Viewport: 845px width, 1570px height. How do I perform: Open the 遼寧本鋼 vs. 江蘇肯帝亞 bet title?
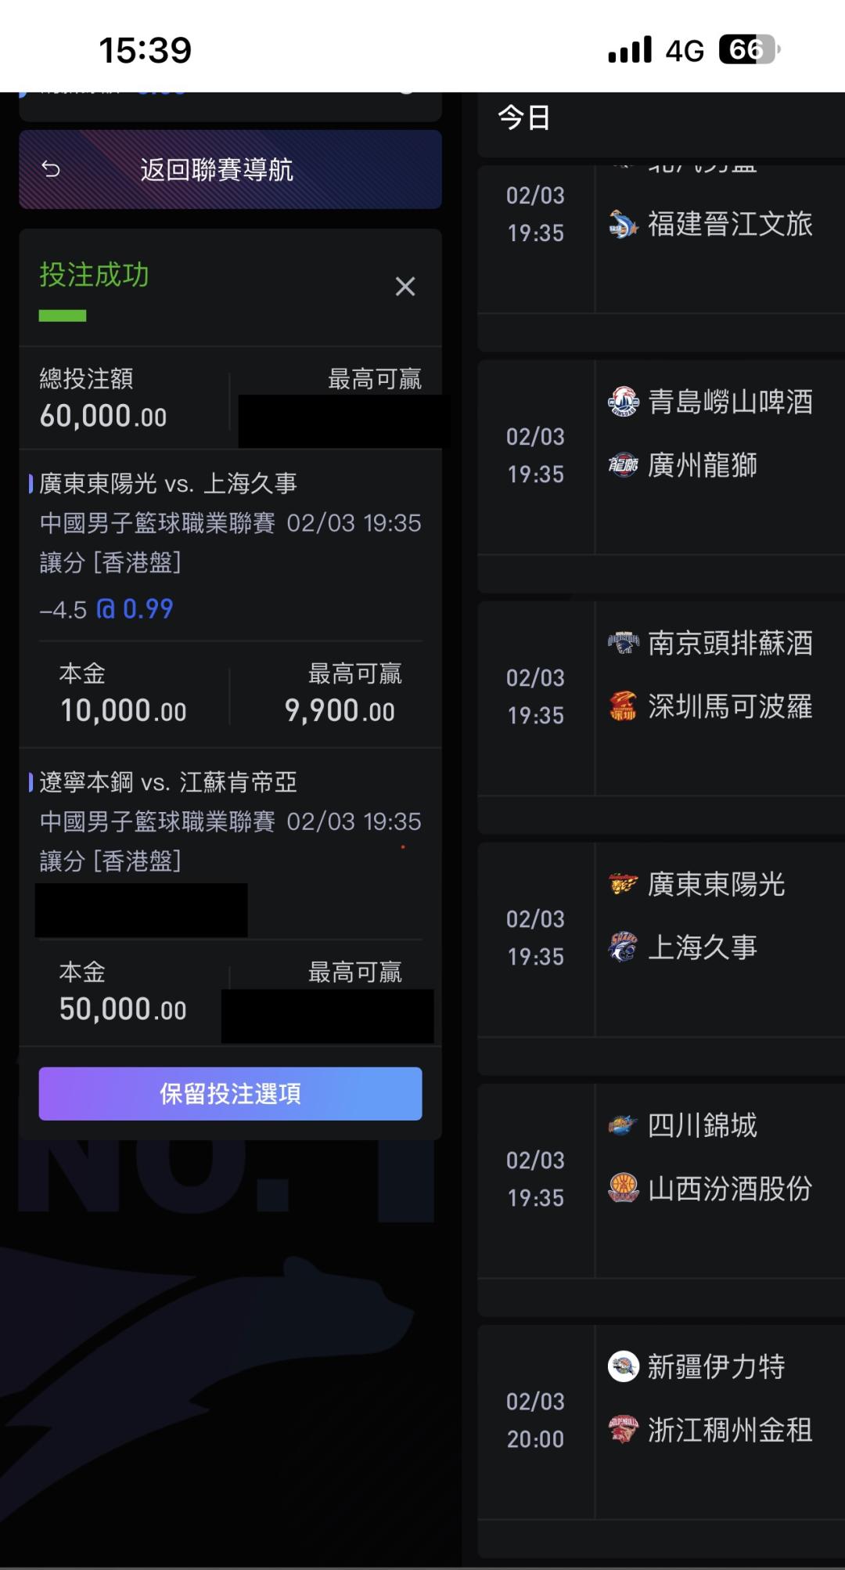[x=168, y=782]
